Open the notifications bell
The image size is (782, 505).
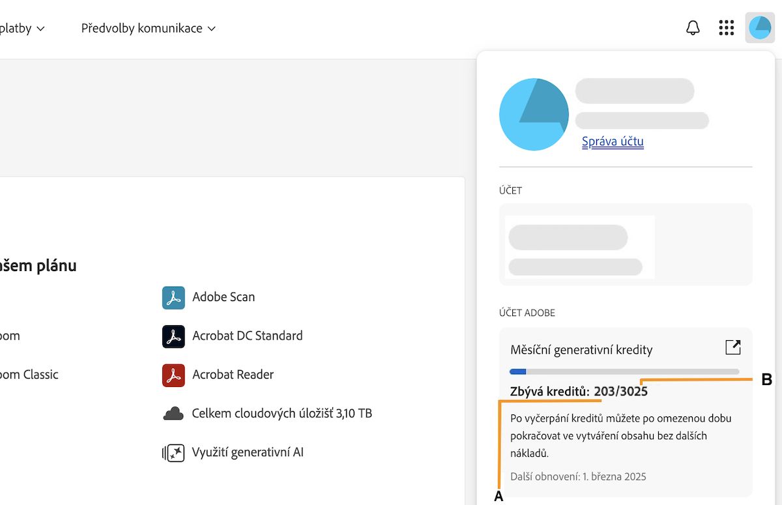click(693, 28)
